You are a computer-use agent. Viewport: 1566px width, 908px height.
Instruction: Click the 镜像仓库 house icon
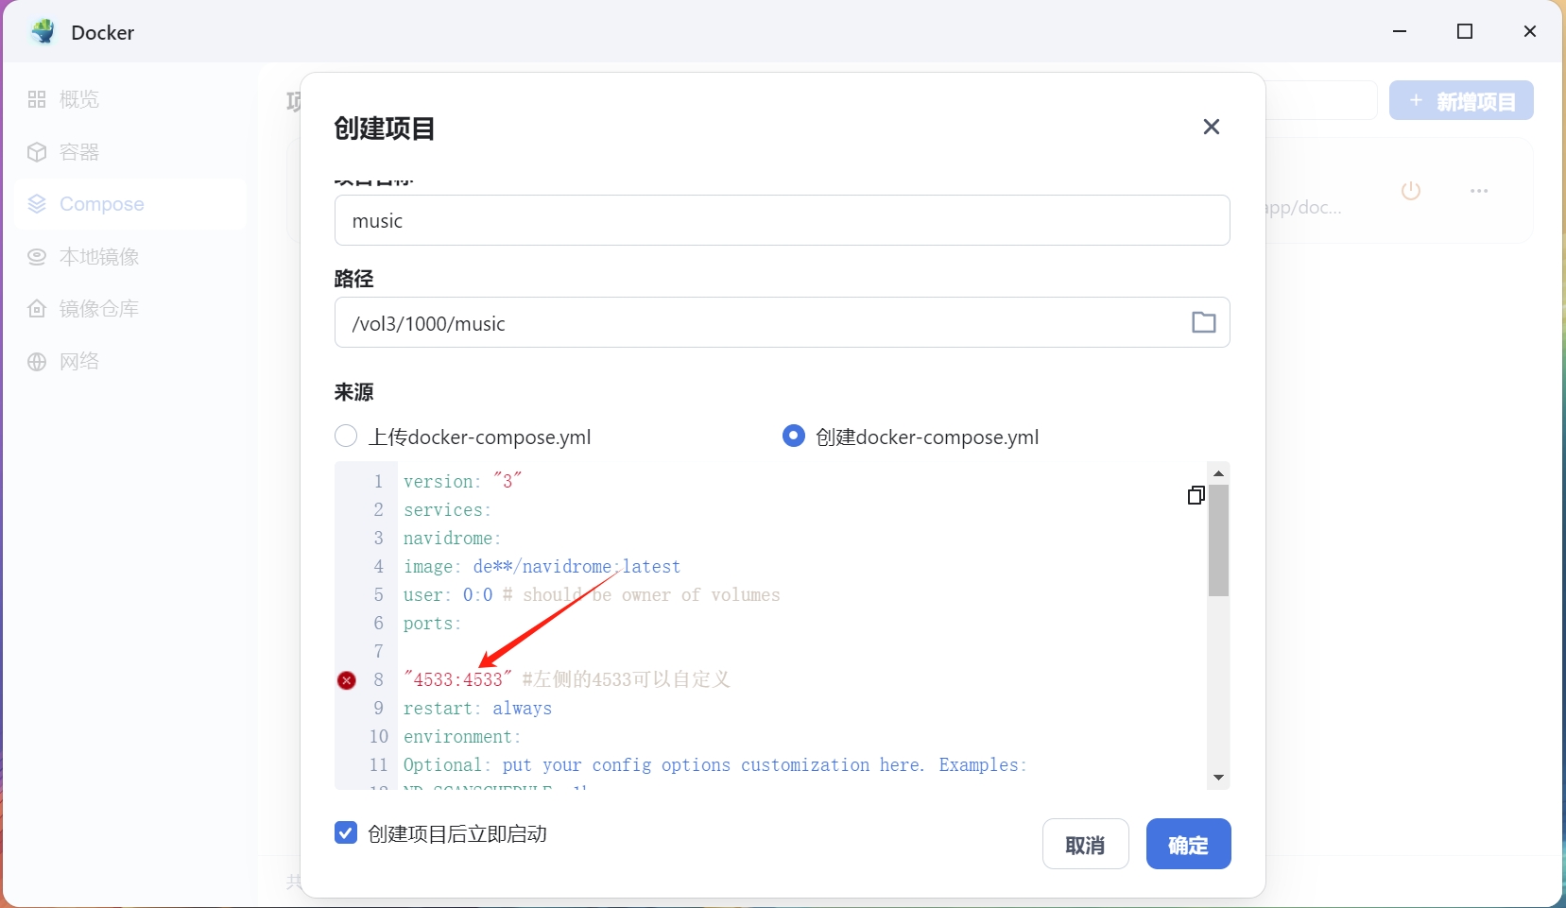click(37, 309)
